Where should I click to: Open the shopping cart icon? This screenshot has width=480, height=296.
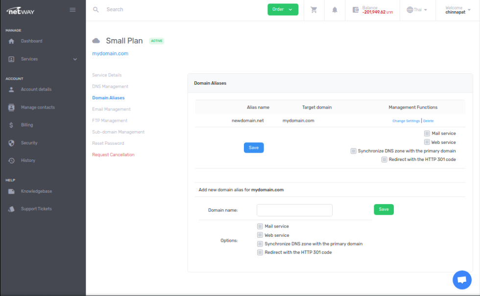[314, 10]
